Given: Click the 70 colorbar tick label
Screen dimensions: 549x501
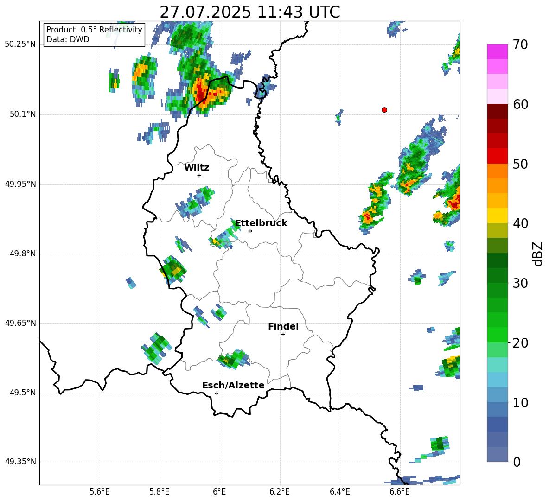Looking at the screenshot, I should click(x=520, y=44).
